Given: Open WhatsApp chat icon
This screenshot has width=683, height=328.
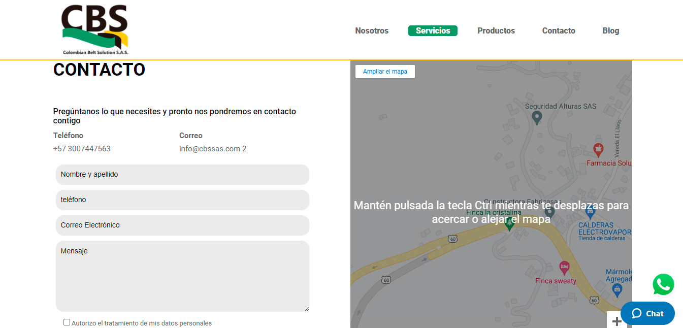Looking at the screenshot, I should pos(663,284).
